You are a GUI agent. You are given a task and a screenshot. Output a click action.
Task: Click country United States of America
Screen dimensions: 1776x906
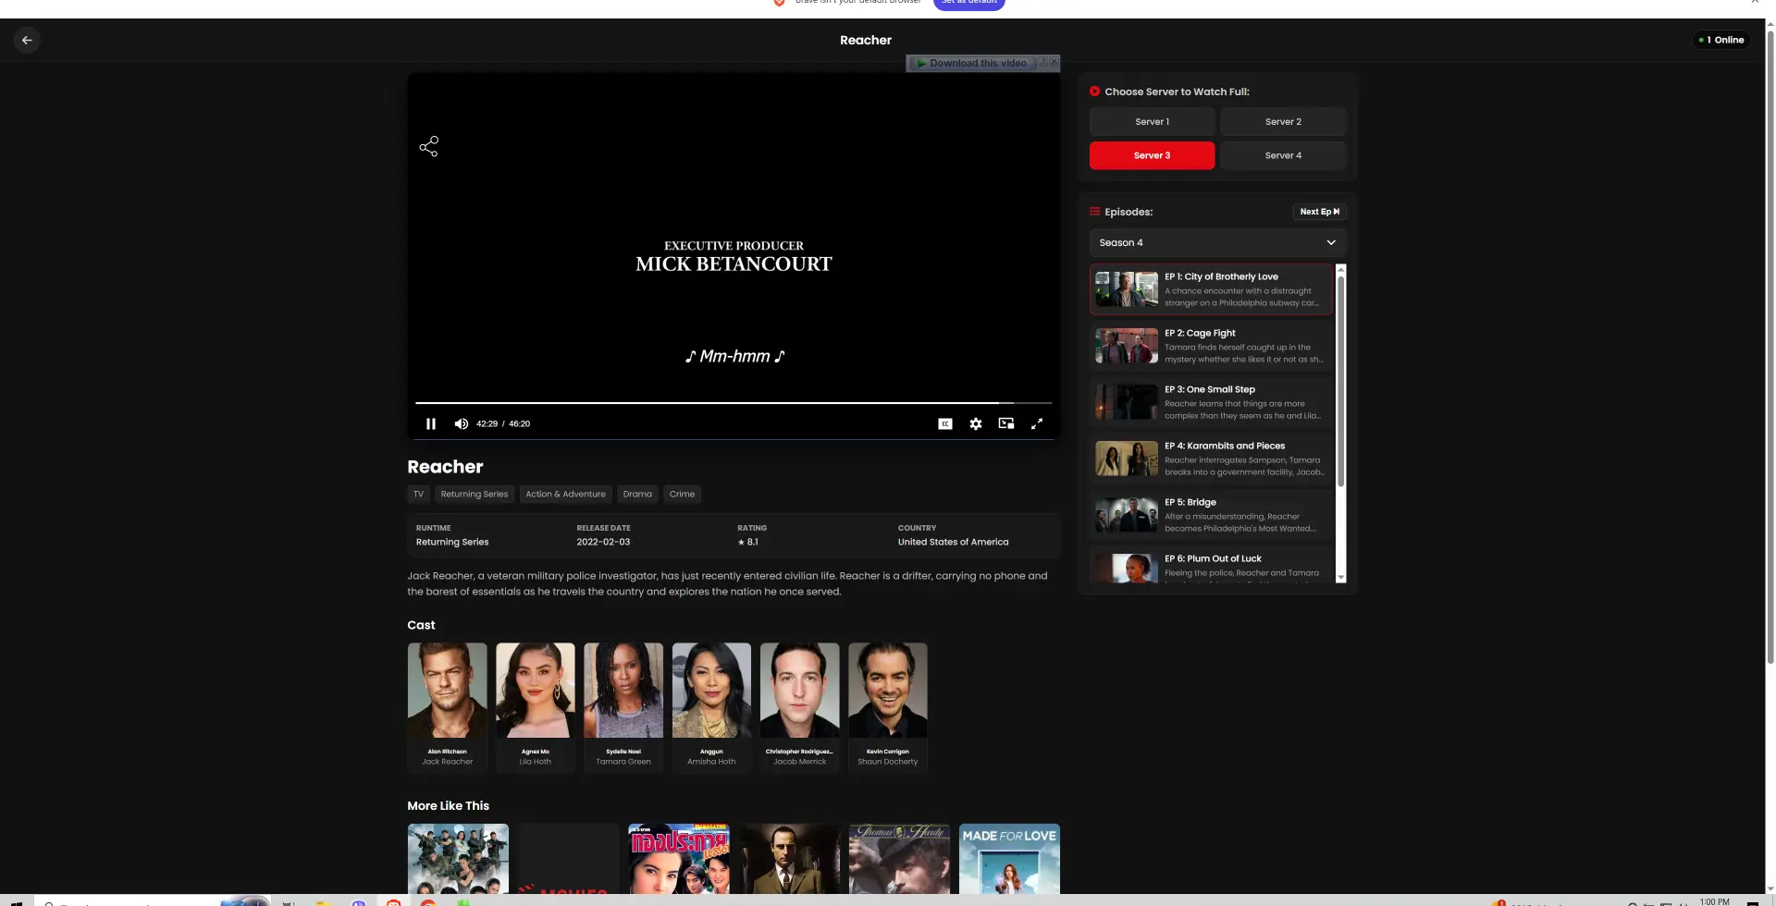pyautogui.click(x=953, y=542)
